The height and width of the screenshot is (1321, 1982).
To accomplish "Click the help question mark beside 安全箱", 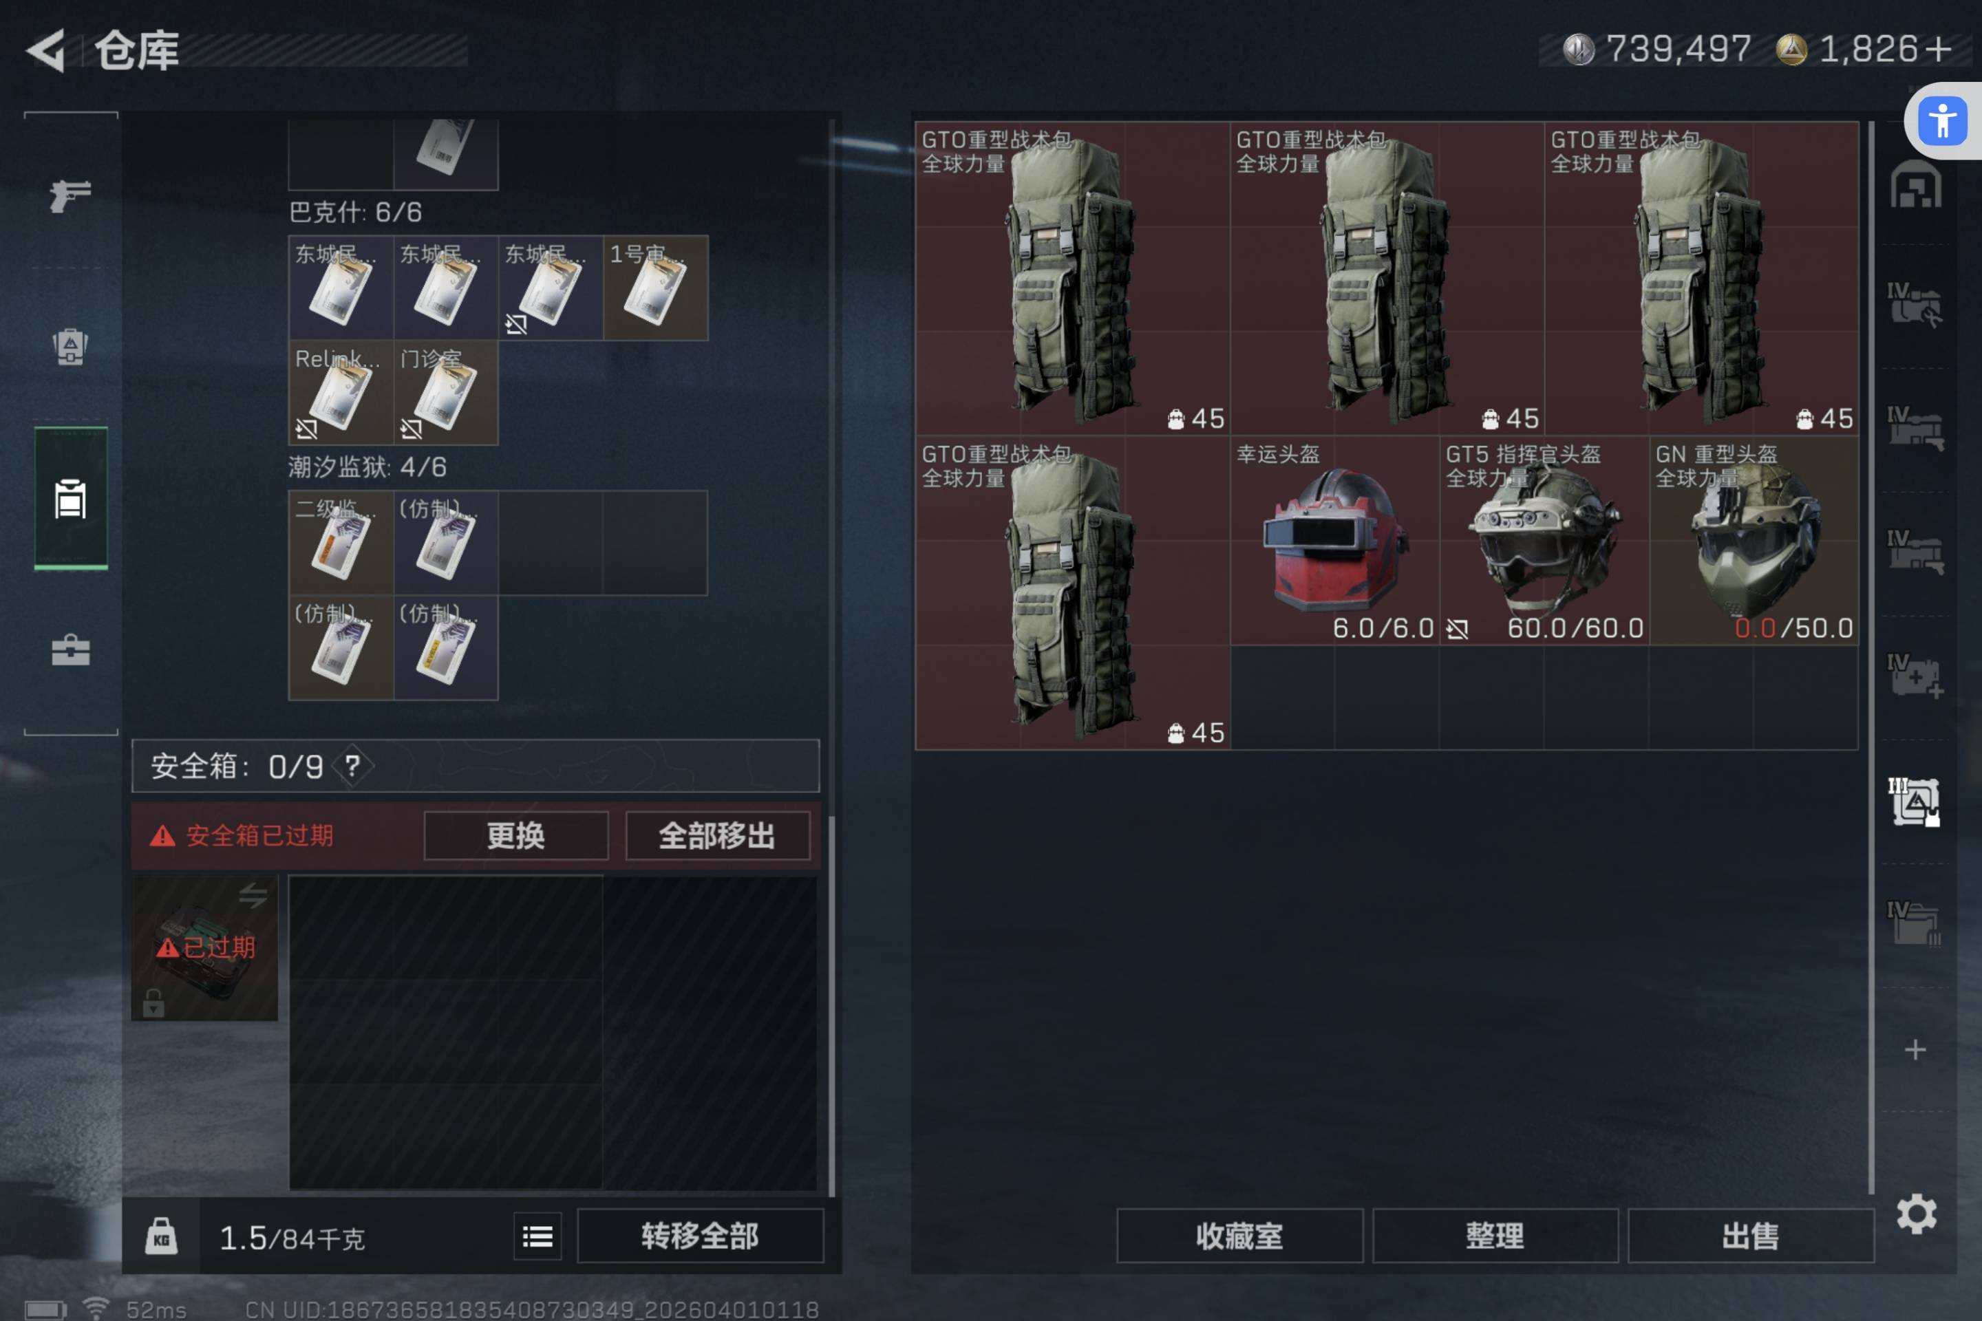I will [352, 766].
